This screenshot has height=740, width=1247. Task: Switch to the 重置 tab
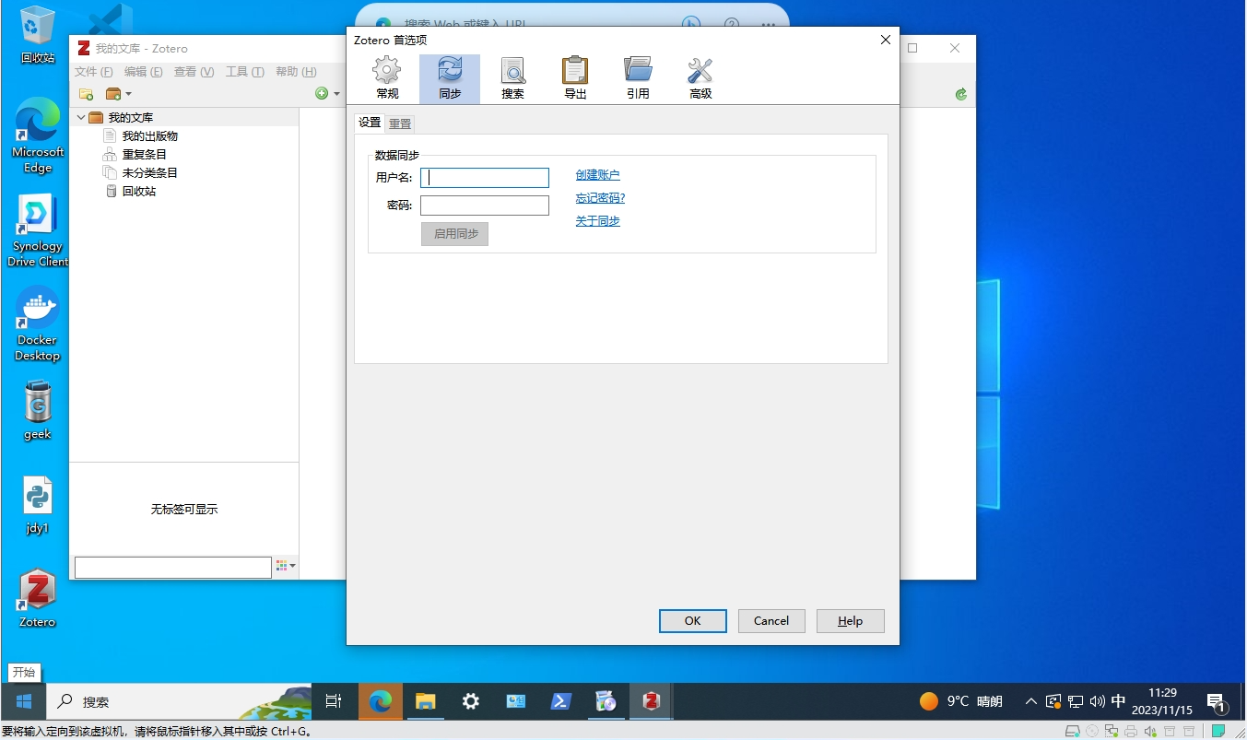point(400,123)
